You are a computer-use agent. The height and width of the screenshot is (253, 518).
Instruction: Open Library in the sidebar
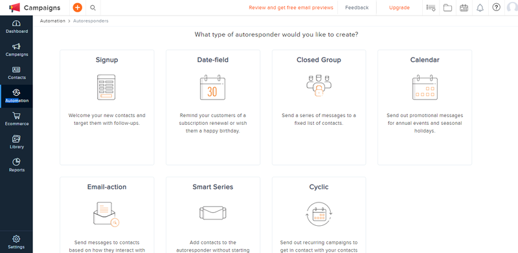[17, 142]
